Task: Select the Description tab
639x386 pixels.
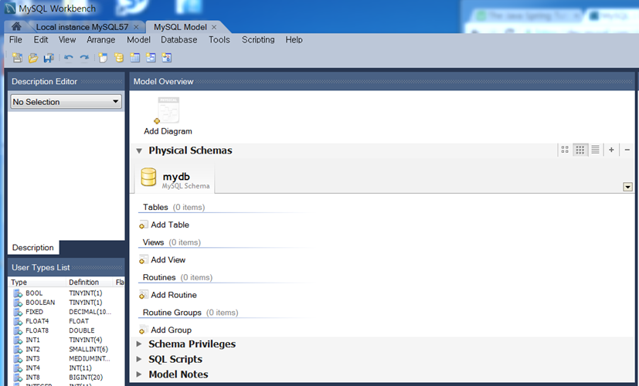Action: tap(33, 248)
